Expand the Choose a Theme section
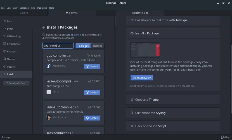The height and width of the screenshot is (140, 232). [173, 100]
